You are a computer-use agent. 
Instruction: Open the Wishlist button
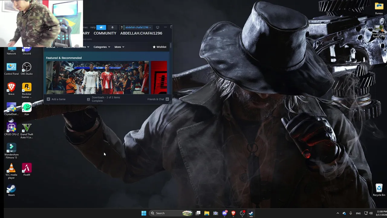click(x=159, y=47)
